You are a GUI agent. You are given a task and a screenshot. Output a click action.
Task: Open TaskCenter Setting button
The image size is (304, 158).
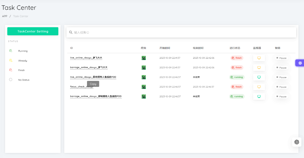(x=33, y=31)
